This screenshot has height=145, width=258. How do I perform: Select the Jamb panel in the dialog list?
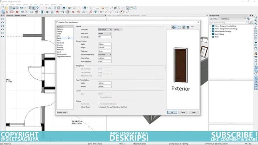[x=59, y=38]
